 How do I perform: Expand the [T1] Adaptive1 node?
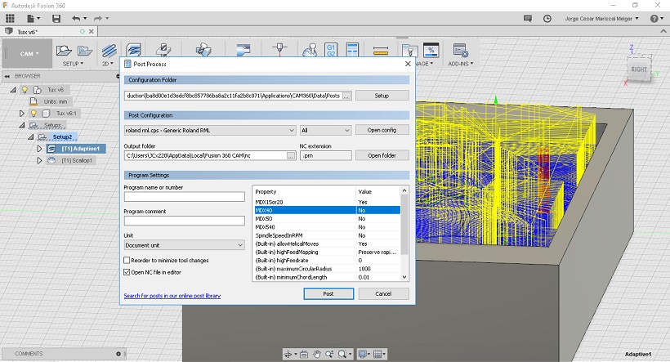[39, 149]
